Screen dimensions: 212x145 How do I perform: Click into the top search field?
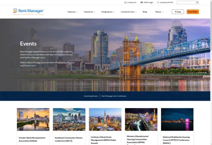pos(186,2)
